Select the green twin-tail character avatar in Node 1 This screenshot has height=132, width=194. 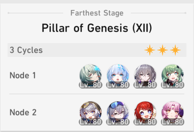pos(173,75)
